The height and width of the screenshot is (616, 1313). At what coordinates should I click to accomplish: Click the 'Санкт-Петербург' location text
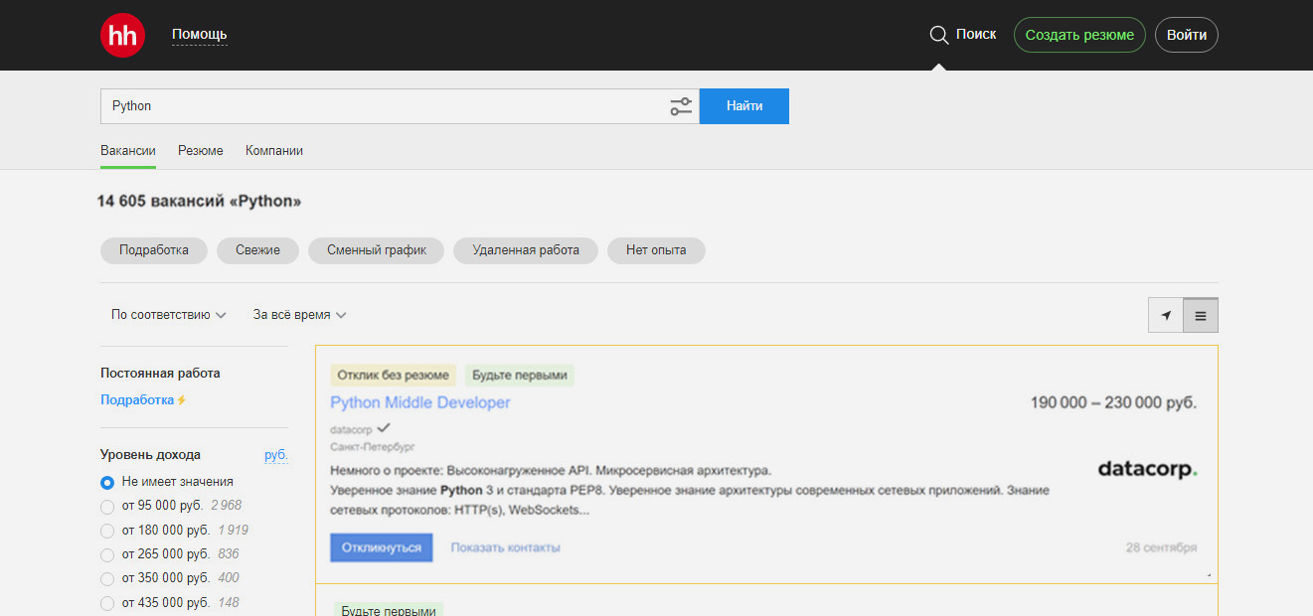(x=373, y=447)
